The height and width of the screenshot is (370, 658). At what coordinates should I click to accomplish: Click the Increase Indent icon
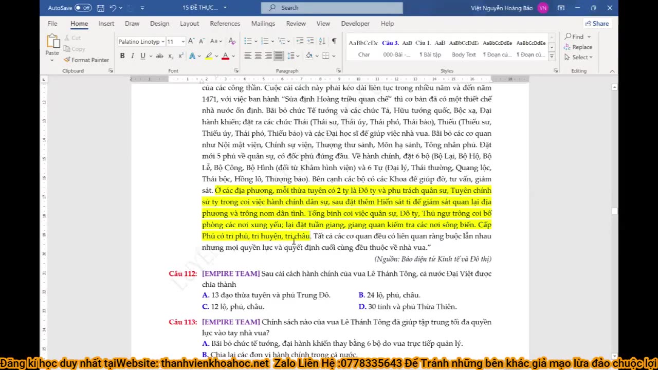click(311, 41)
